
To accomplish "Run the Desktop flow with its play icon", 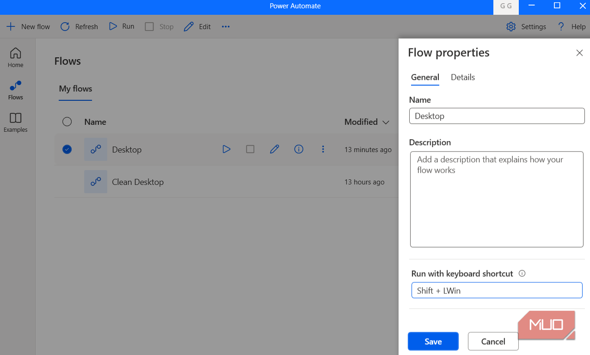I will tap(227, 149).
